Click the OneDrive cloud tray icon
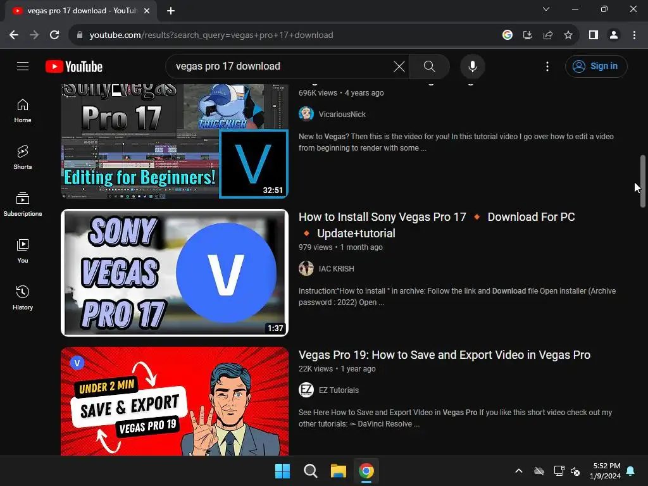This screenshot has width=648, height=486. [x=539, y=471]
